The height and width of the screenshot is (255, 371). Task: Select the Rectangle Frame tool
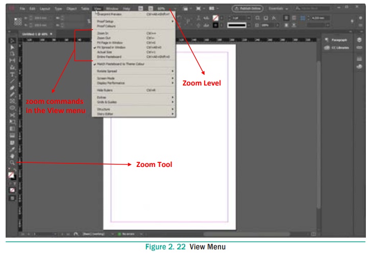pyautogui.click(x=12, y=101)
